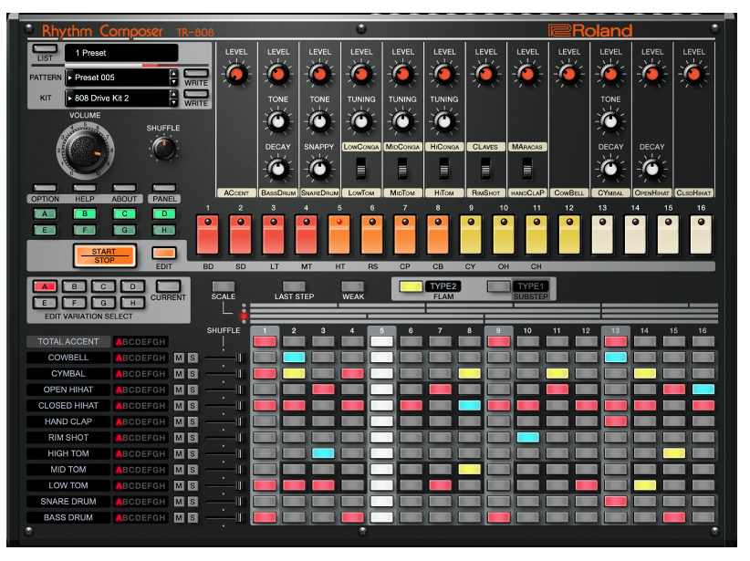The image size is (750, 561).
Task: Solo the BASS DRUM track
Action: tap(193, 517)
